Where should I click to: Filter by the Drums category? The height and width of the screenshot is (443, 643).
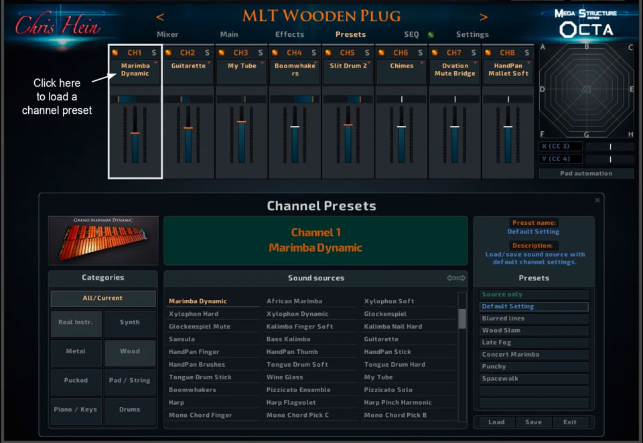point(129,410)
